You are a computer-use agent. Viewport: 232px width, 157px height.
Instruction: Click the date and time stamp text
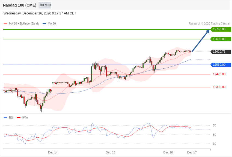[x=40, y=13]
